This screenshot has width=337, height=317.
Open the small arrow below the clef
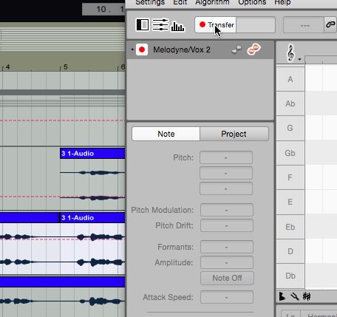point(299,59)
